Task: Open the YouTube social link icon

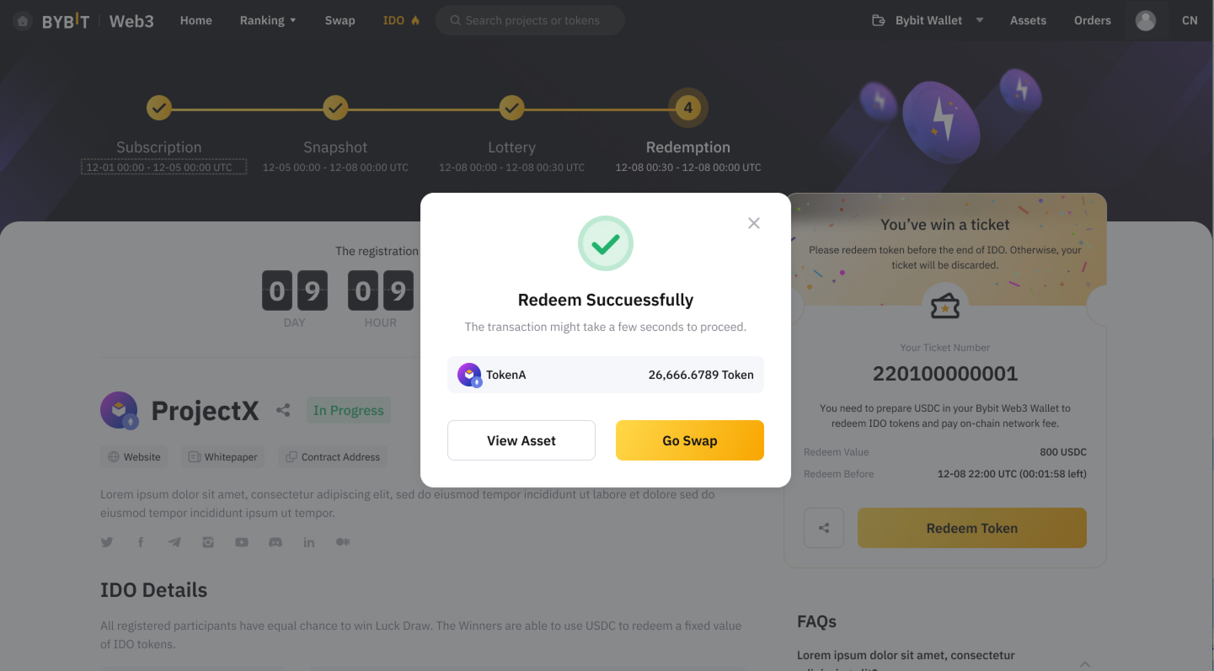Action: point(242,542)
